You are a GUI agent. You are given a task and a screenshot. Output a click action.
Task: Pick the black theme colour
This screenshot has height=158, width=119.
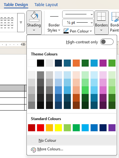[41, 63]
